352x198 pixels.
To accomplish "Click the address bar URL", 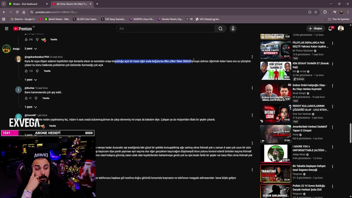I will click(x=56, y=12).
